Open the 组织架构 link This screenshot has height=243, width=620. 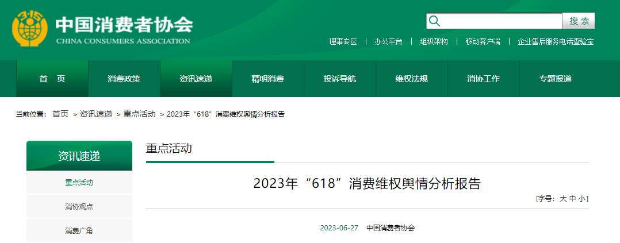click(434, 41)
